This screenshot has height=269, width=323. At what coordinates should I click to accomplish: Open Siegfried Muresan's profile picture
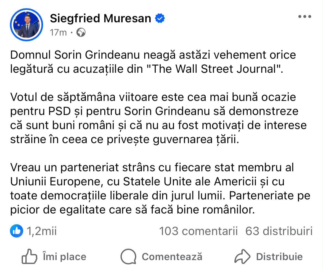[x=27, y=25]
